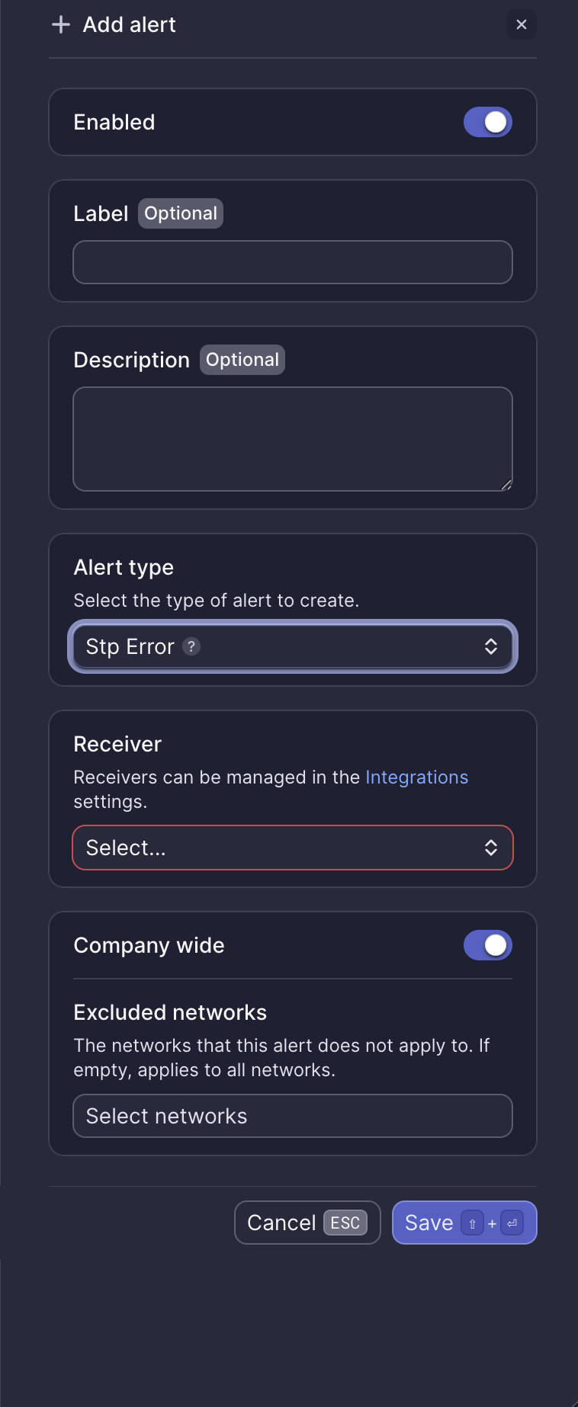578x1407 pixels.
Task: Click the return key icon inside Save button
Action: click(511, 1223)
